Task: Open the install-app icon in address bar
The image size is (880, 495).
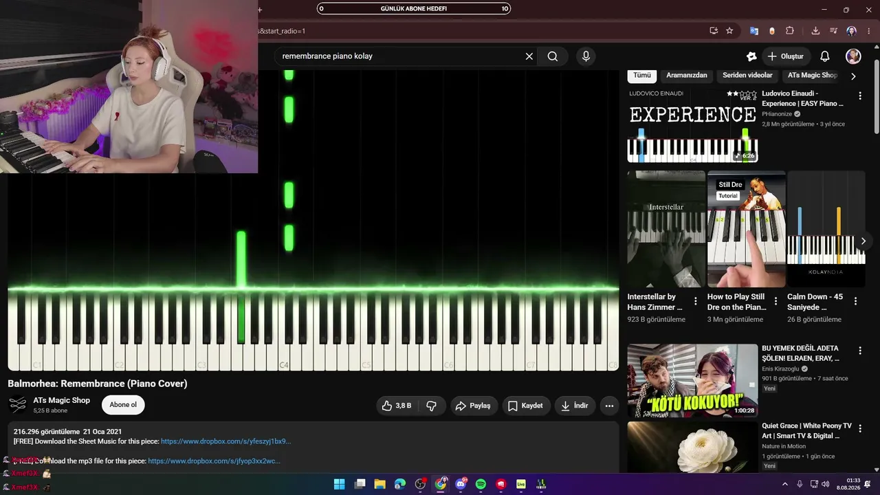Action: (x=714, y=31)
